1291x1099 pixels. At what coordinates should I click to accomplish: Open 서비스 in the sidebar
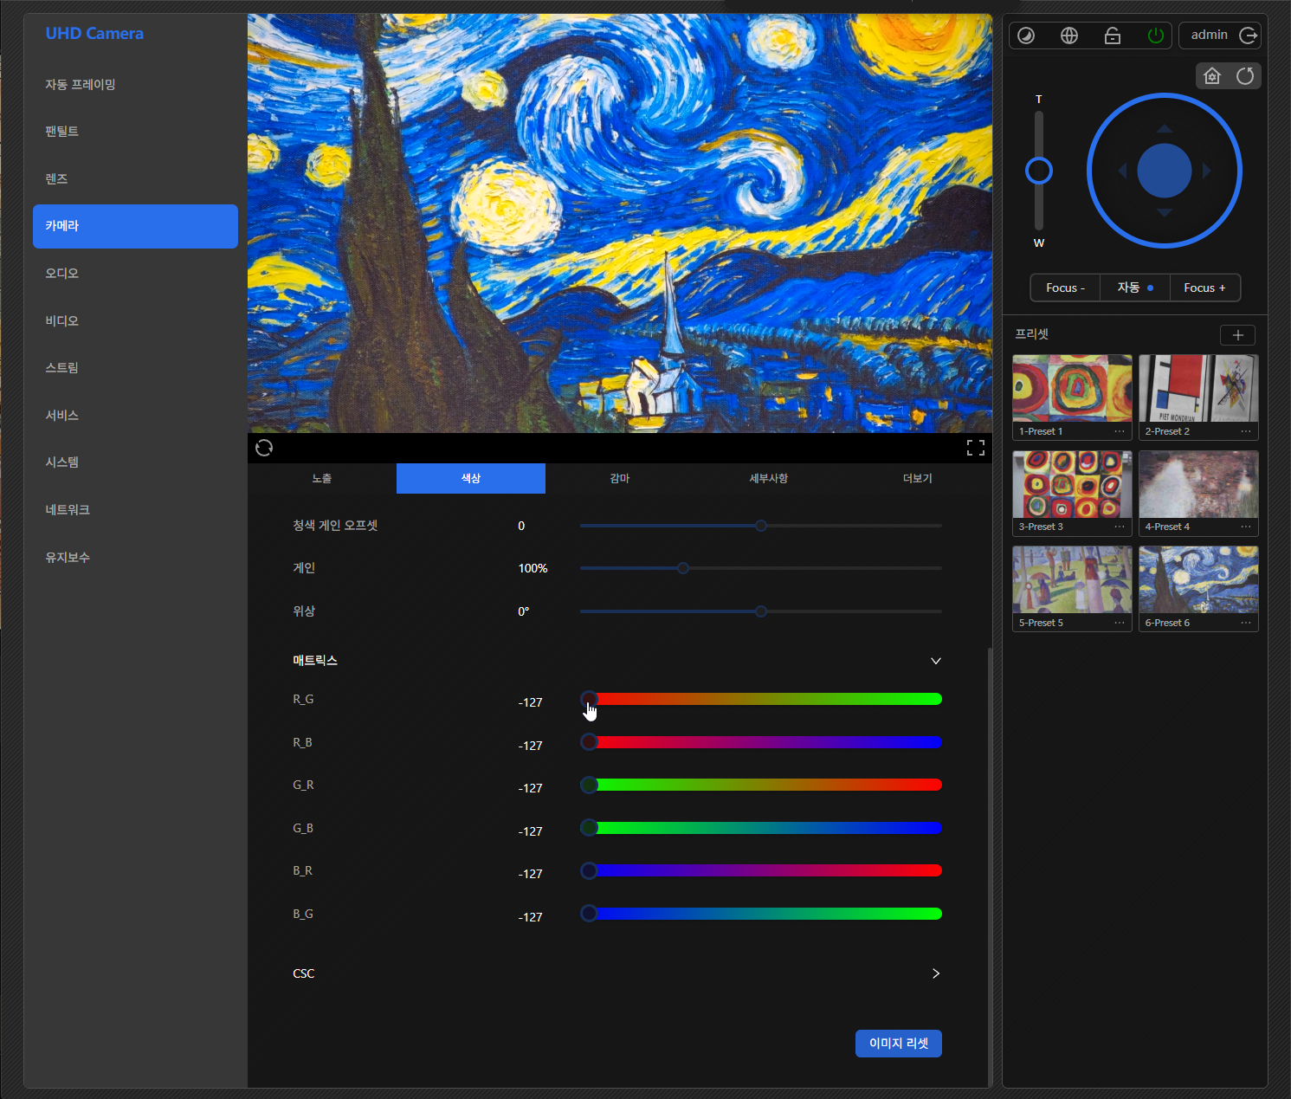point(135,415)
